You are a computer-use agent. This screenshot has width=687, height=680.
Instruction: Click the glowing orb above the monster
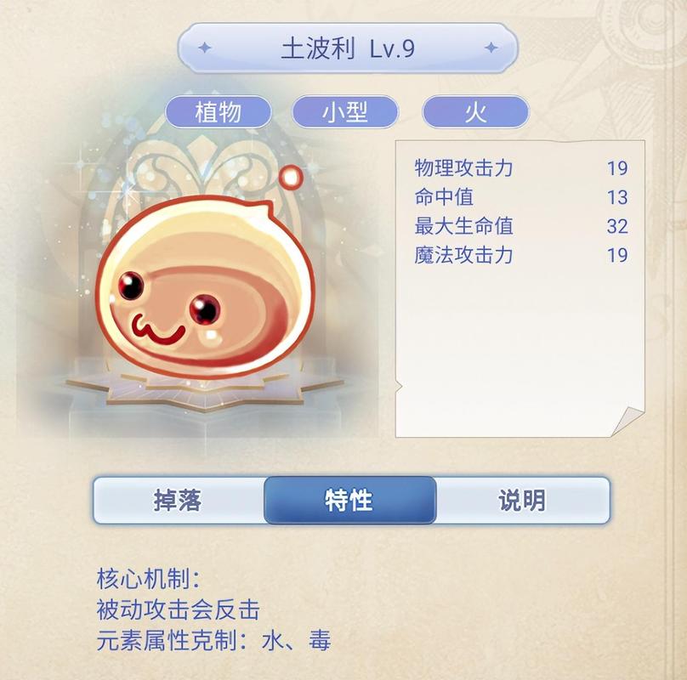click(291, 177)
